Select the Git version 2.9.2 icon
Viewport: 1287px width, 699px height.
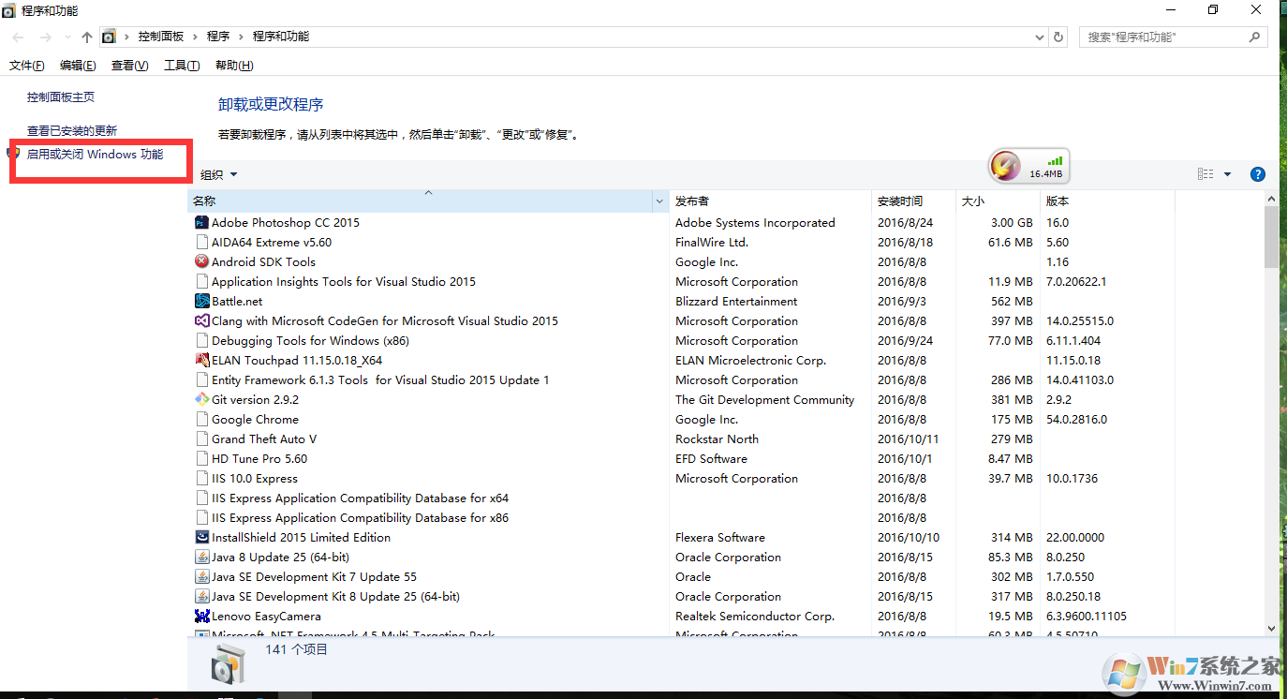coord(201,399)
